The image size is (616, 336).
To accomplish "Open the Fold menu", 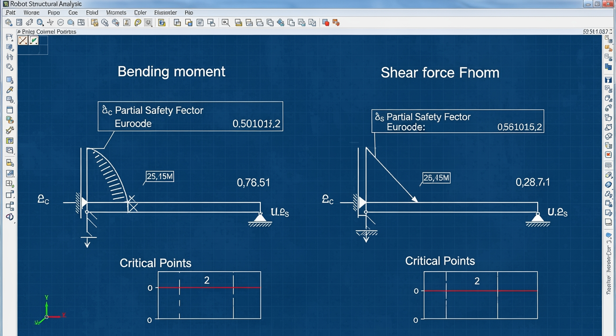I will pyautogui.click(x=92, y=13).
